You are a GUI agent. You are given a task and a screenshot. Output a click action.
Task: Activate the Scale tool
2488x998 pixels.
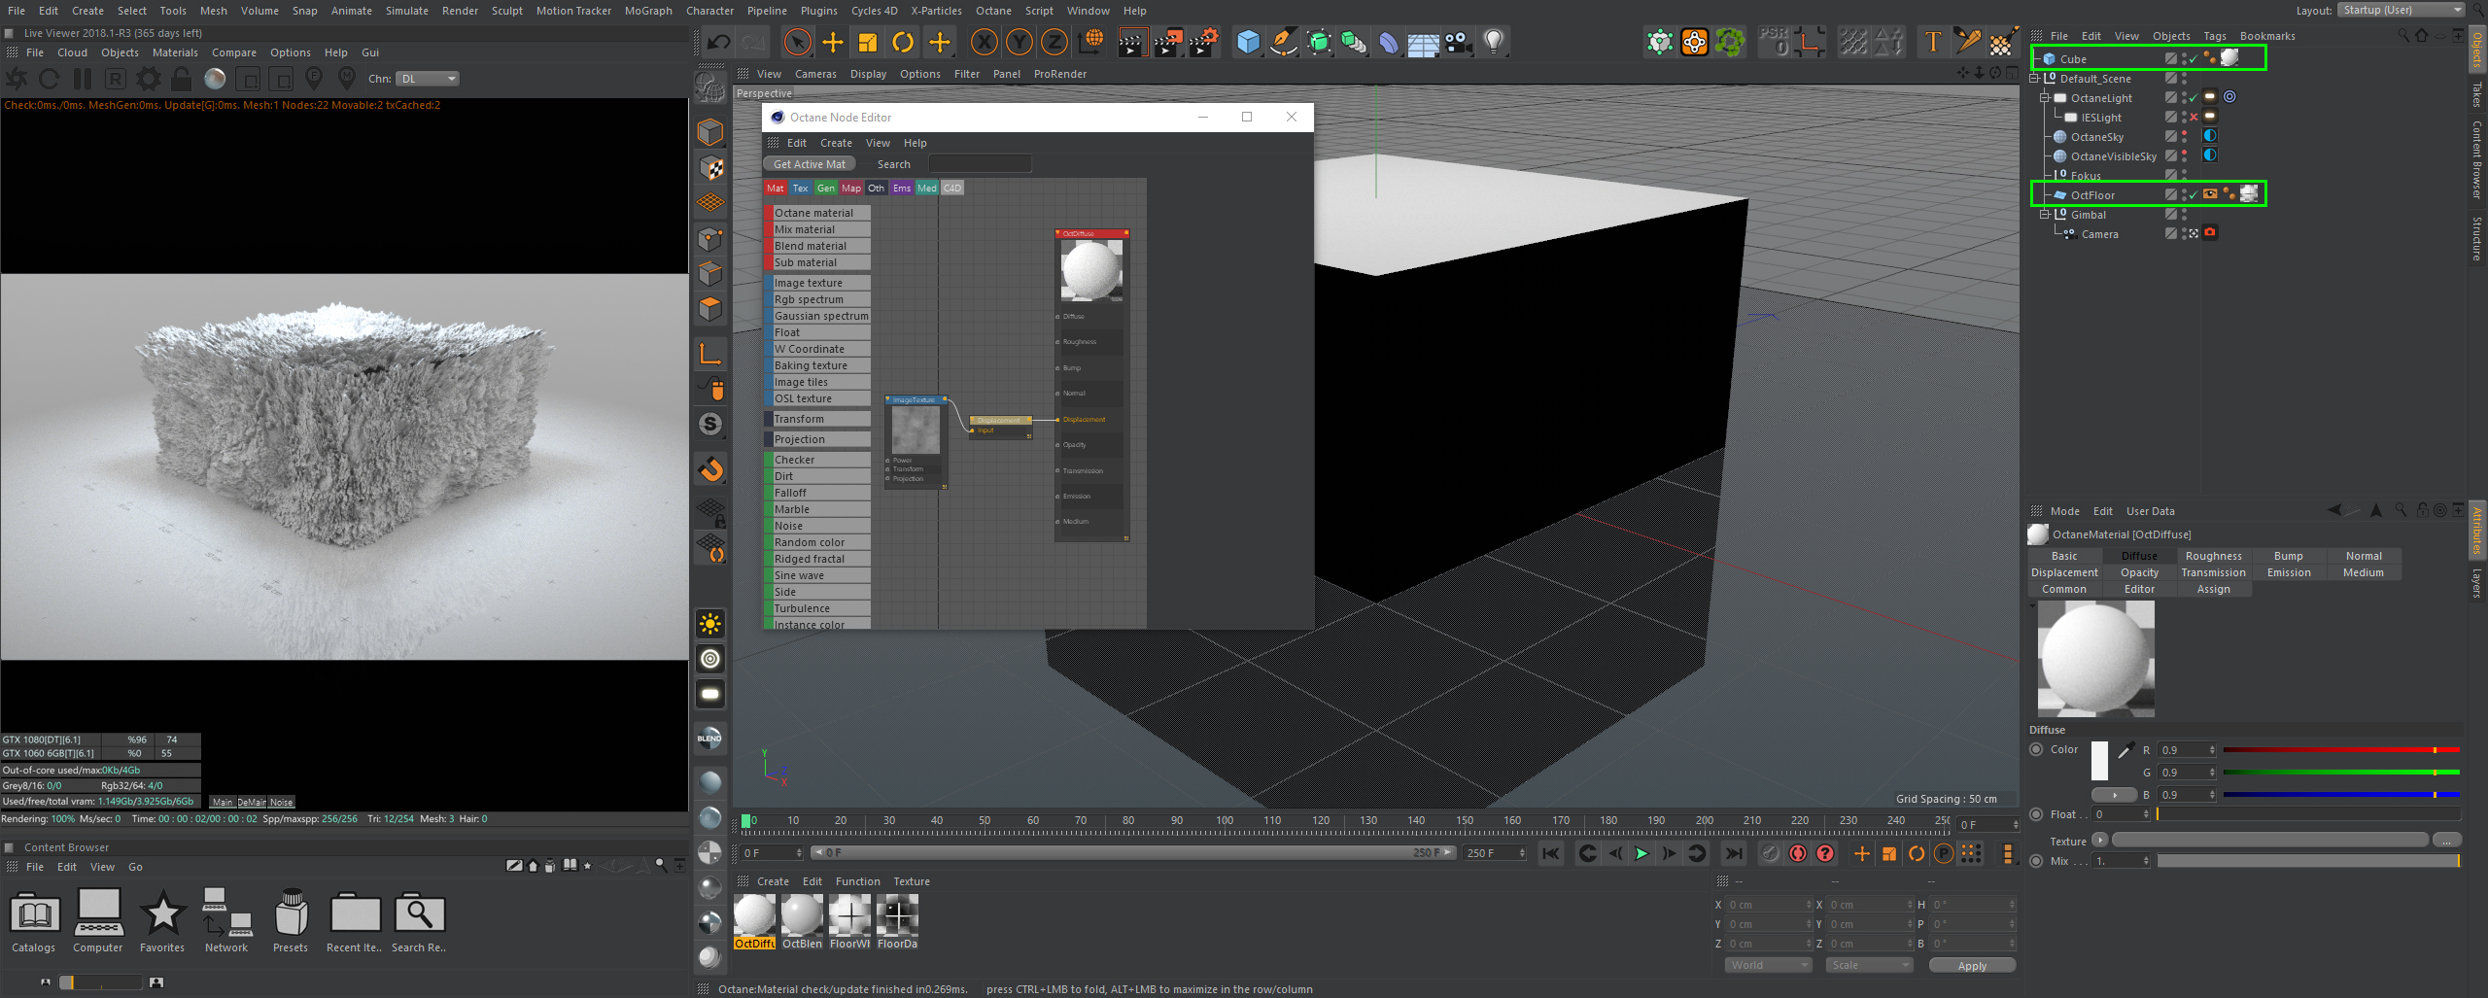[x=867, y=42]
